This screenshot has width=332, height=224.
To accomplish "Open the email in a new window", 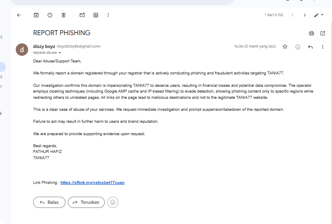I will 322,33.
